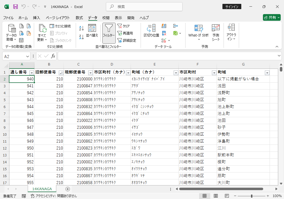284x199 pixels.
Task: Click the zoom slider handle
Action: click(x=252, y=196)
